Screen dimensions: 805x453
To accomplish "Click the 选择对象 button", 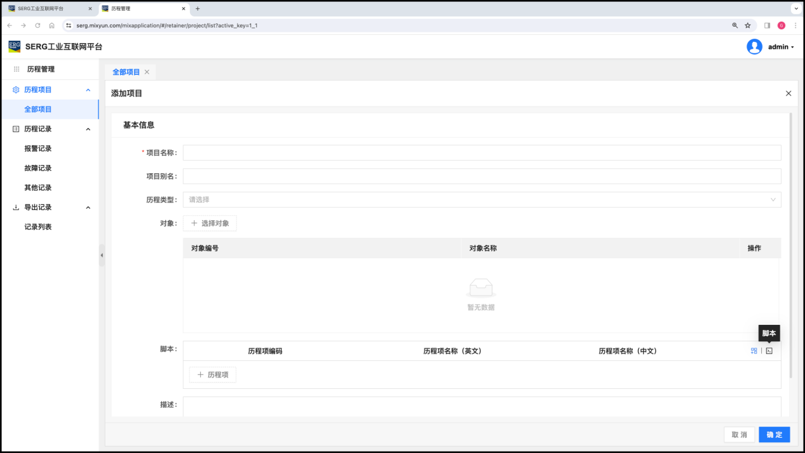I will point(210,223).
